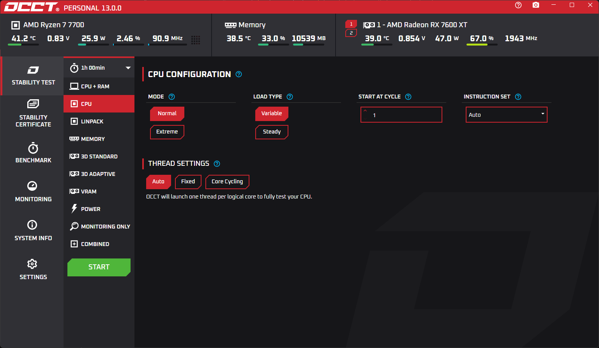The width and height of the screenshot is (599, 348).
Task: Set thread settings to Auto
Action: [158, 182]
